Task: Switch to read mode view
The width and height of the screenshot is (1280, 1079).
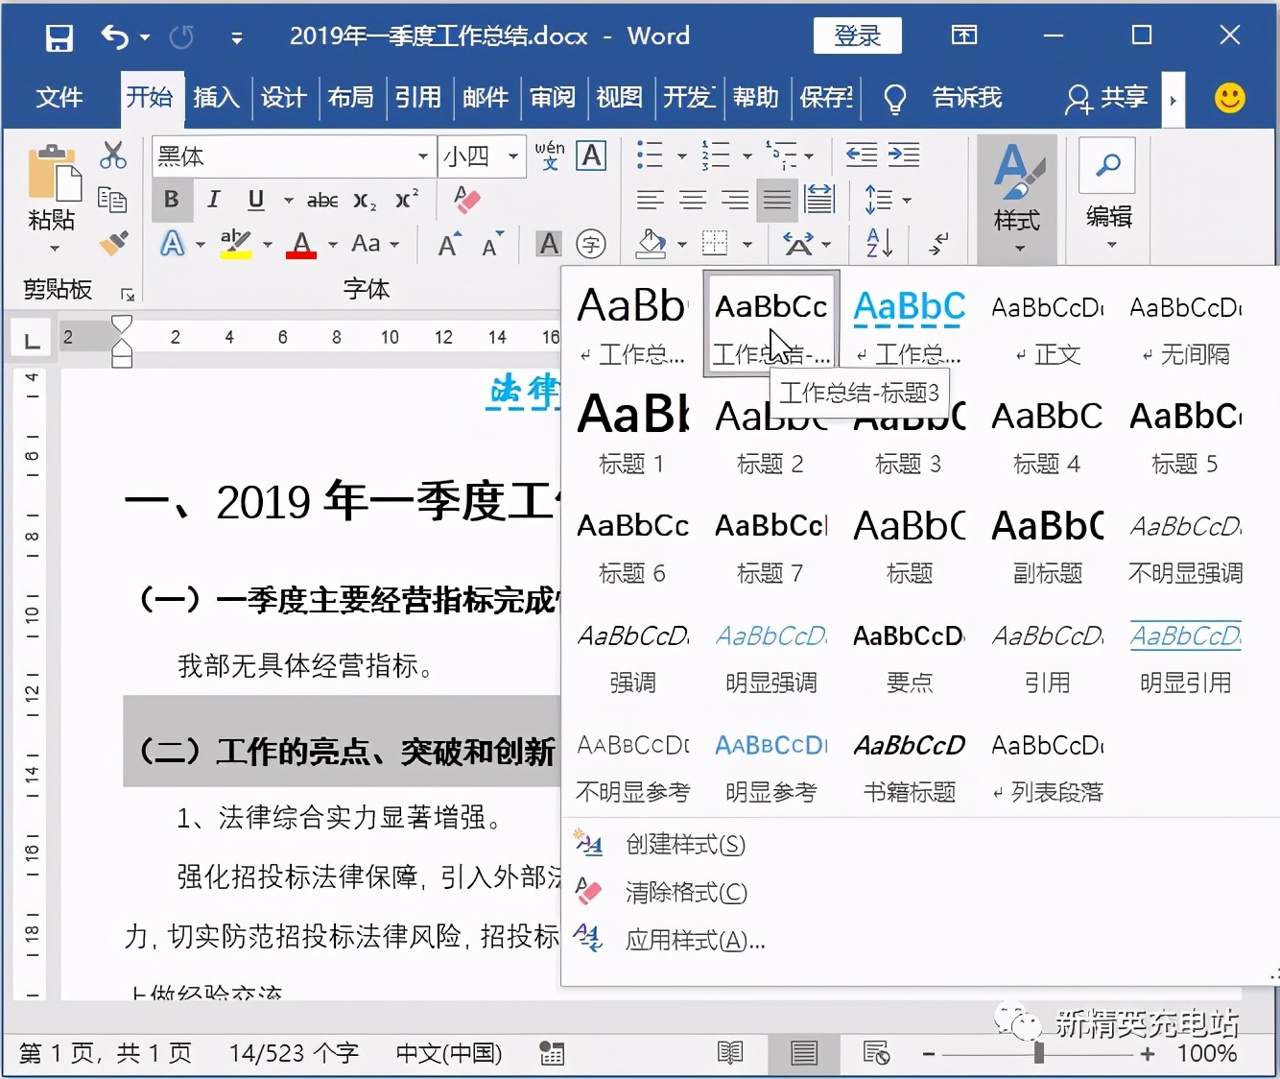Action: click(730, 1053)
